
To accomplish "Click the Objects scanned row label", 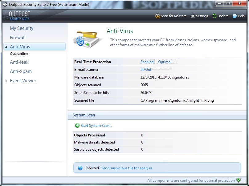I will point(88,85).
